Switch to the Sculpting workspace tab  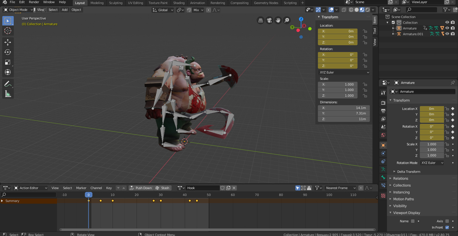coord(116,3)
